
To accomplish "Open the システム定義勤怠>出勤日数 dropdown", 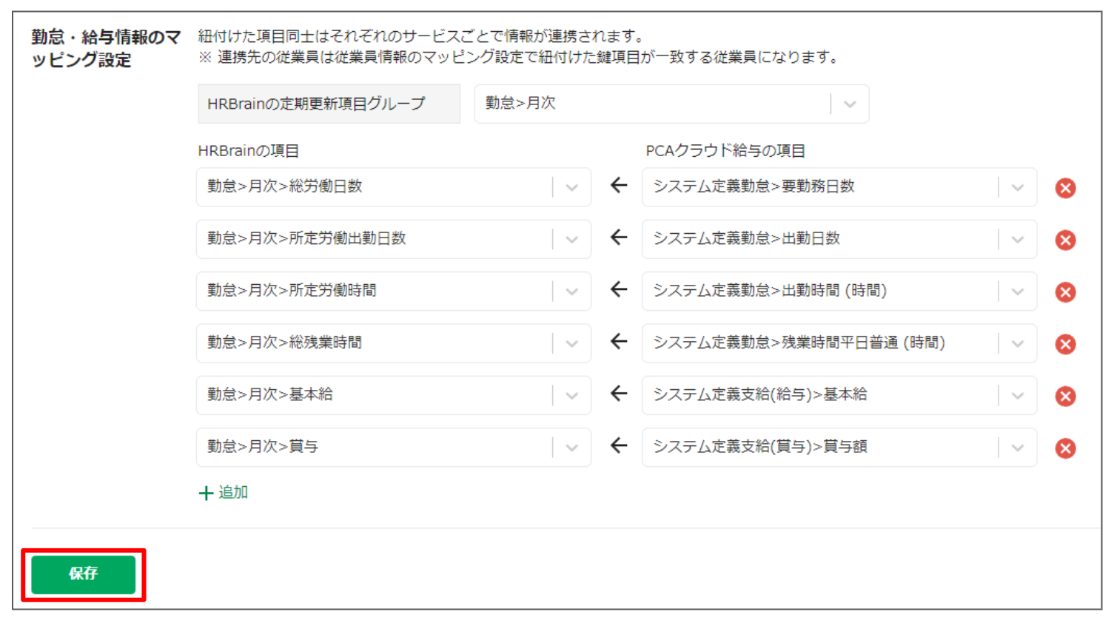I will [839, 239].
